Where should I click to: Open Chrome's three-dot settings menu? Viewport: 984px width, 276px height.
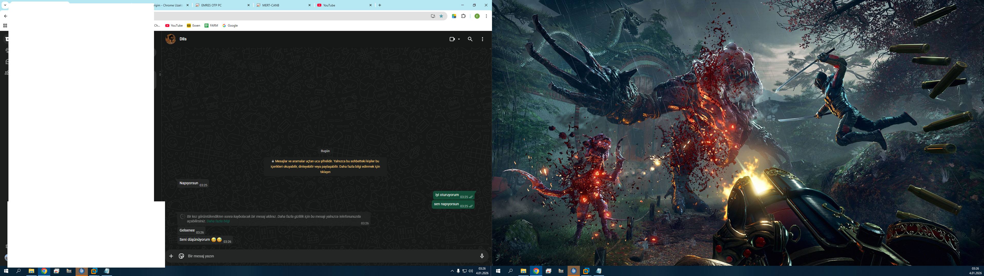[x=486, y=16]
